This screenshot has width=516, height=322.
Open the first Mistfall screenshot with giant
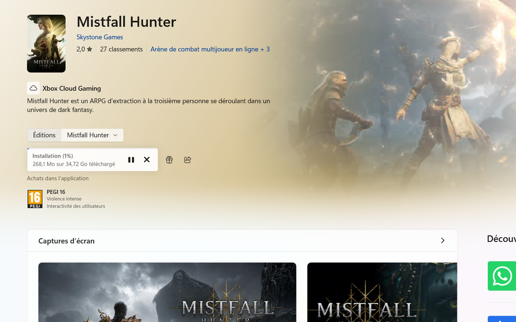tap(167, 292)
